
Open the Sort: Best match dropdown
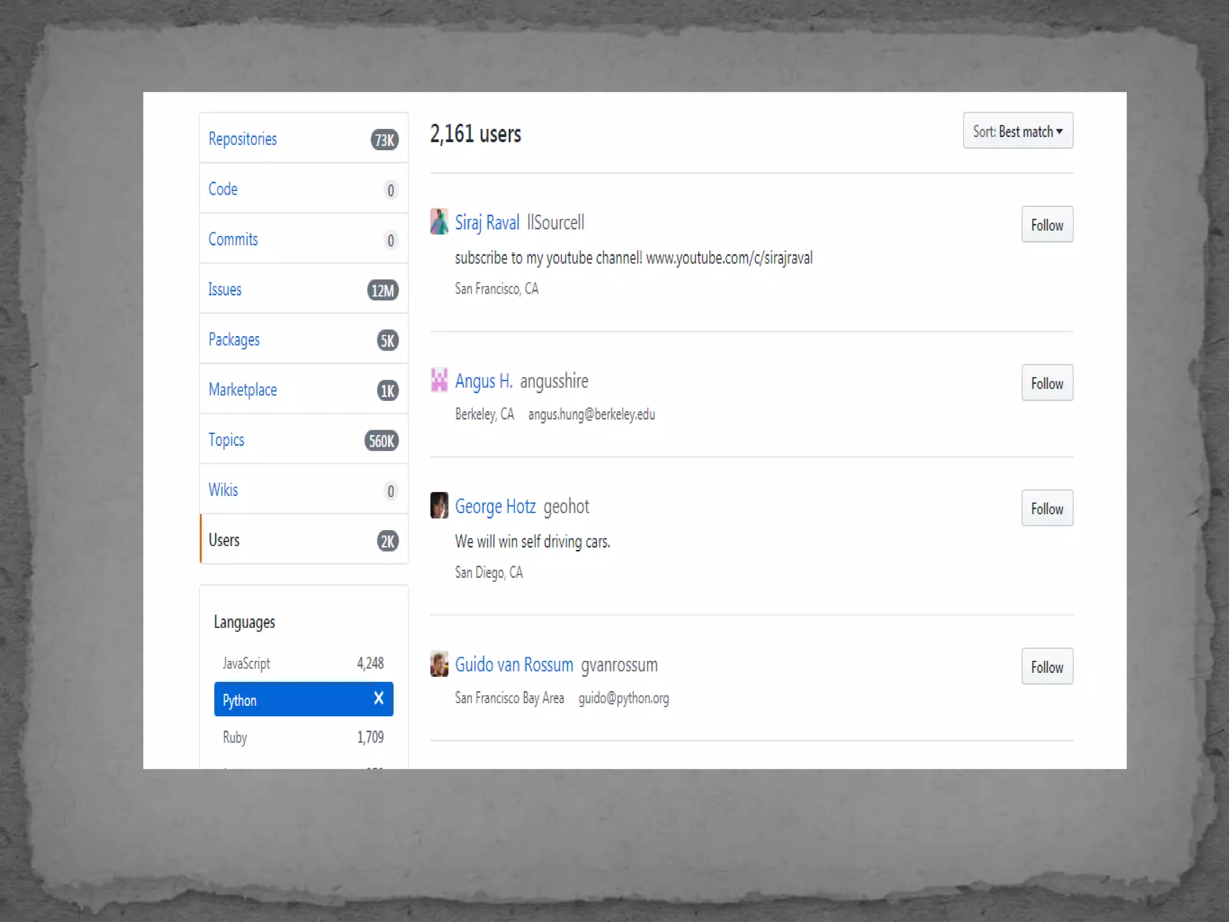pyautogui.click(x=1017, y=131)
